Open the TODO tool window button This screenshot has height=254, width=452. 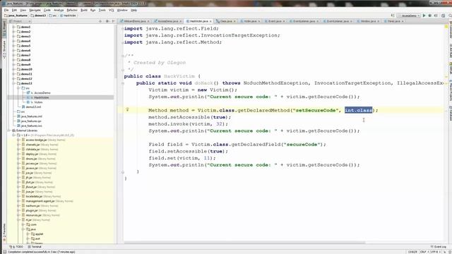pos(16,247)
